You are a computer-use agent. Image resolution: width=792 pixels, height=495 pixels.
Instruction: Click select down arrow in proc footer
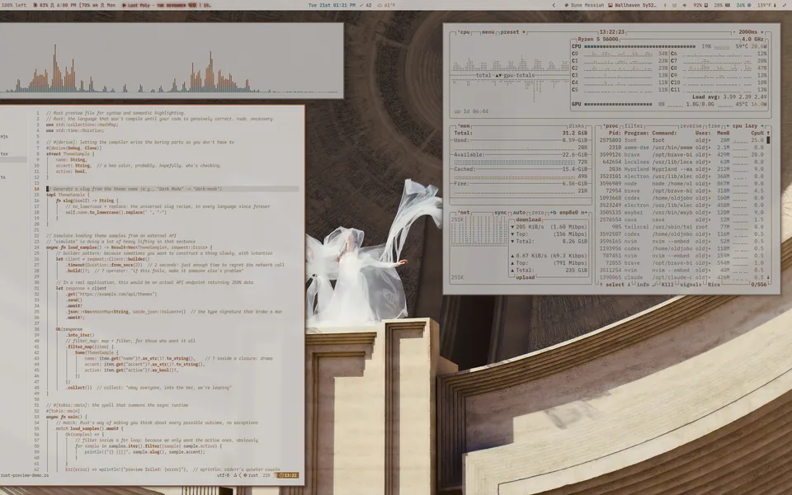point(629,285)
